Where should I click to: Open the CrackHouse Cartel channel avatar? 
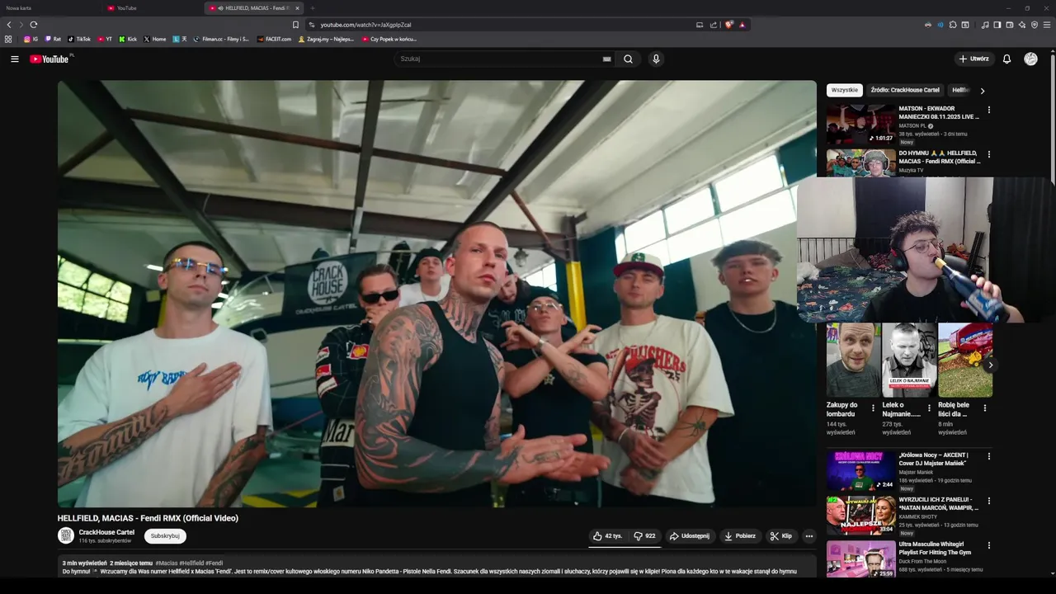click(66, 535)
